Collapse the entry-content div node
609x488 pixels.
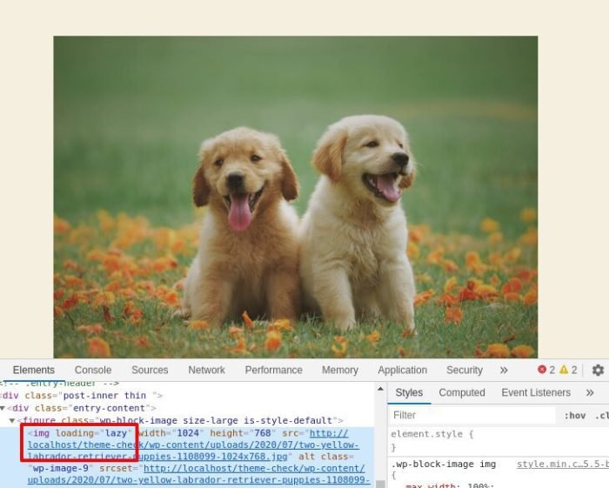(x=3, y=408)
